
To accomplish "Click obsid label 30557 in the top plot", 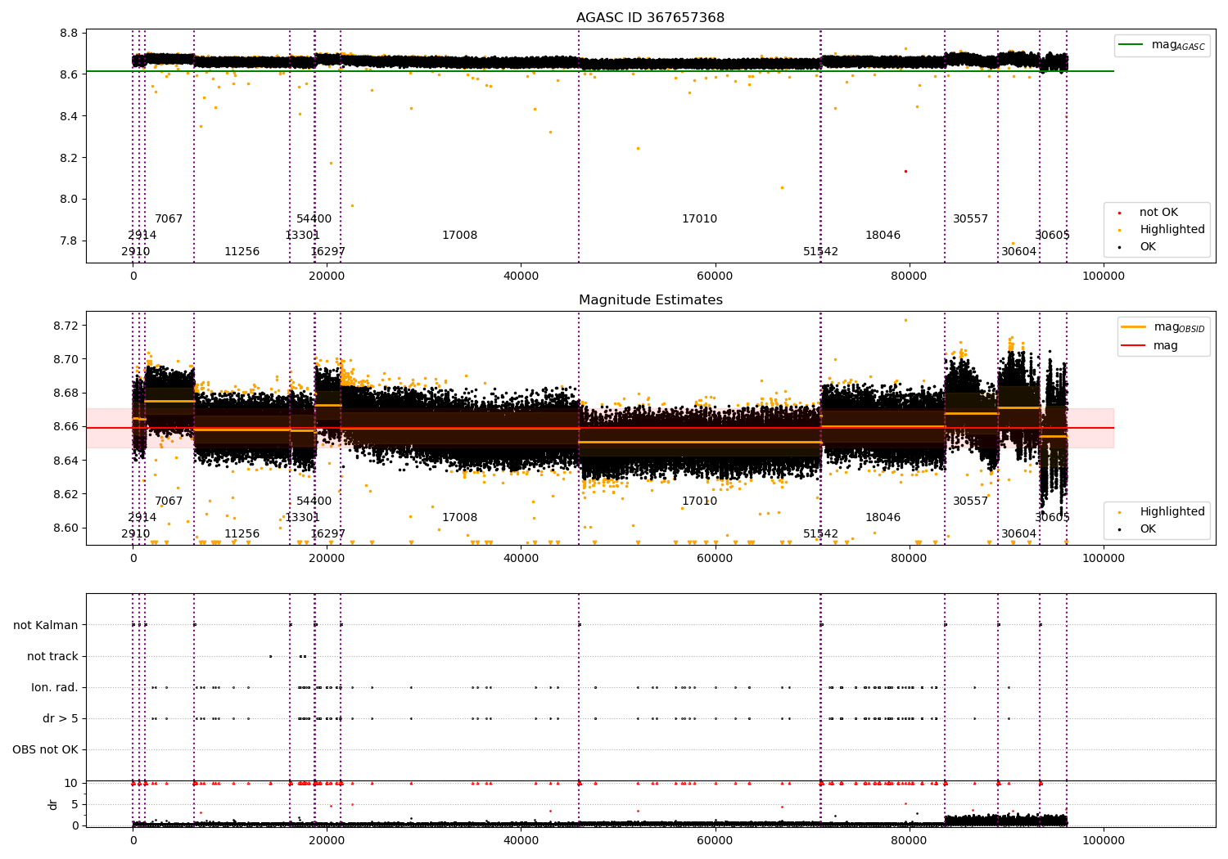I will pos(971,219).
